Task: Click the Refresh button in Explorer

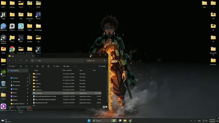Action: point(26,60)
